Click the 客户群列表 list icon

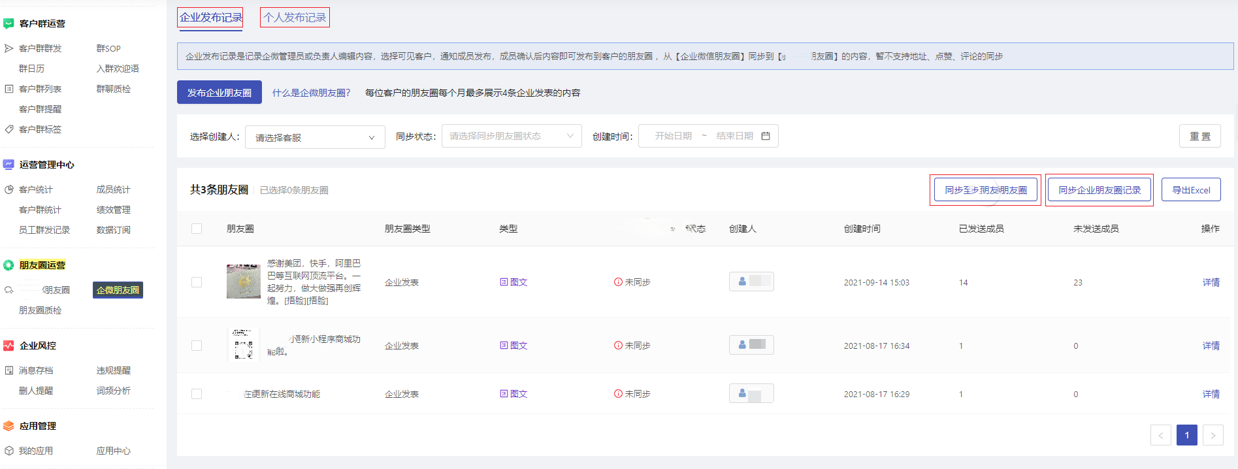coord(9,89)
